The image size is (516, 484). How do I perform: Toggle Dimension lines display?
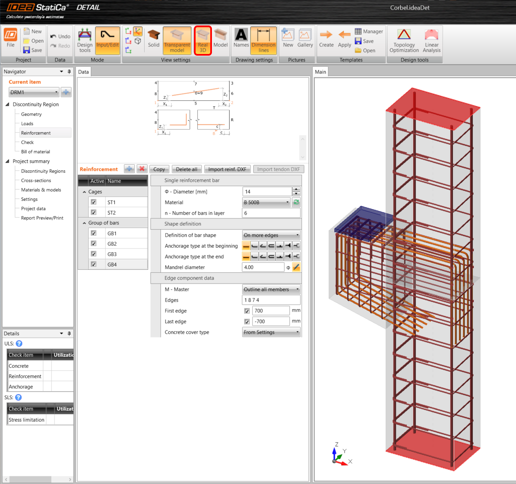click(263, 41)
